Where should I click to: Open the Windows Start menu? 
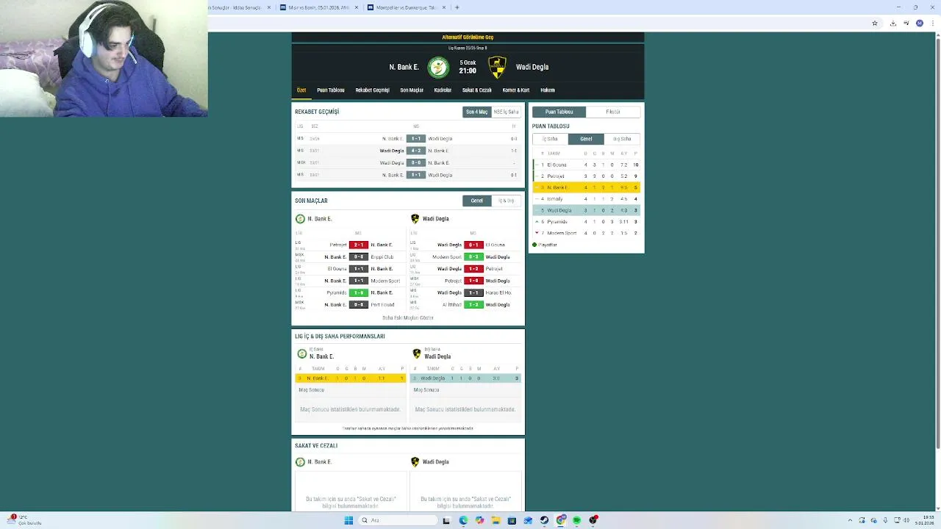348,520
